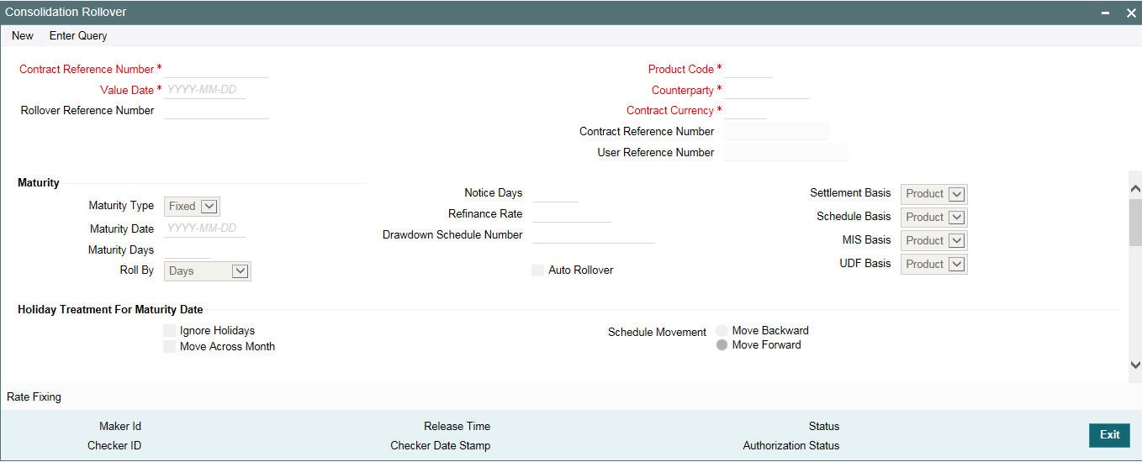Expand the Schedule Basis dropdown

click(x=933, y=218)
